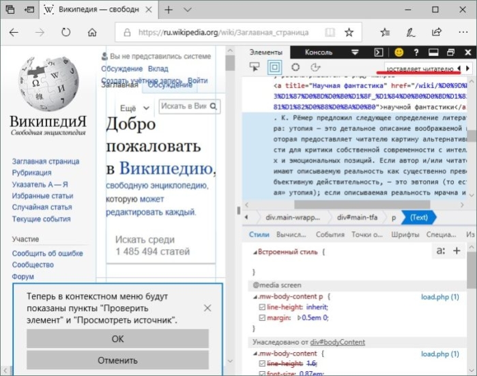
Task: Click the Wikipedia search magnifier icon
Action: (214, 106)
